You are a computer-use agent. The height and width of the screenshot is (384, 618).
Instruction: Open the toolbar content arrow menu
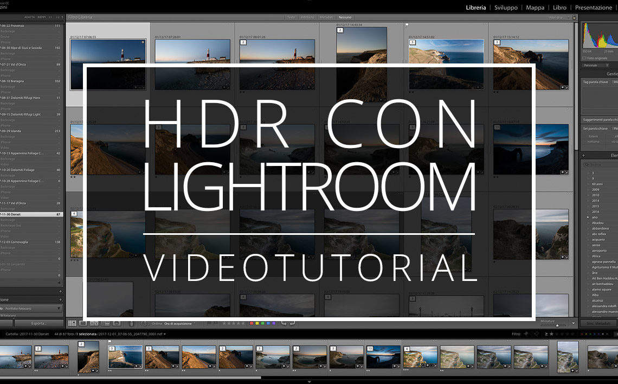(x=574, y=323)
